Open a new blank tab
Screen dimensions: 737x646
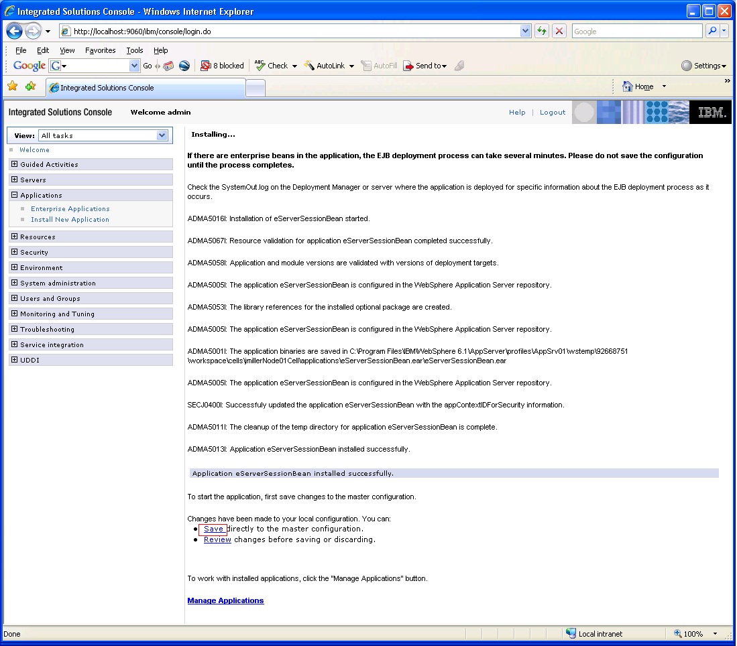click(256, 88)
